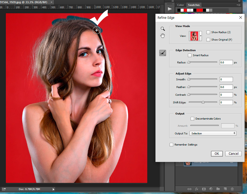This screenshot has height=194, width=247.
Task: Click the 91566_1920.jpg document tab
Action: tap(24, 2)
